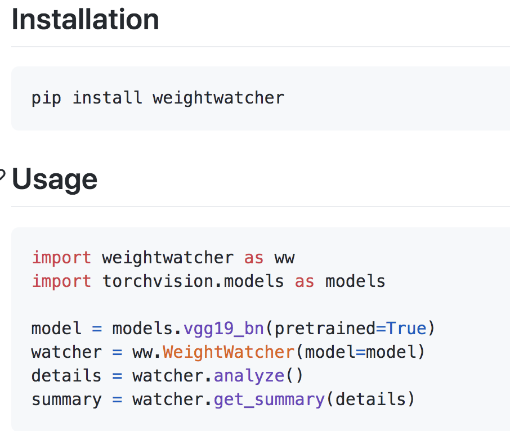Click the watcher variable at its assignment

point(66,352)
